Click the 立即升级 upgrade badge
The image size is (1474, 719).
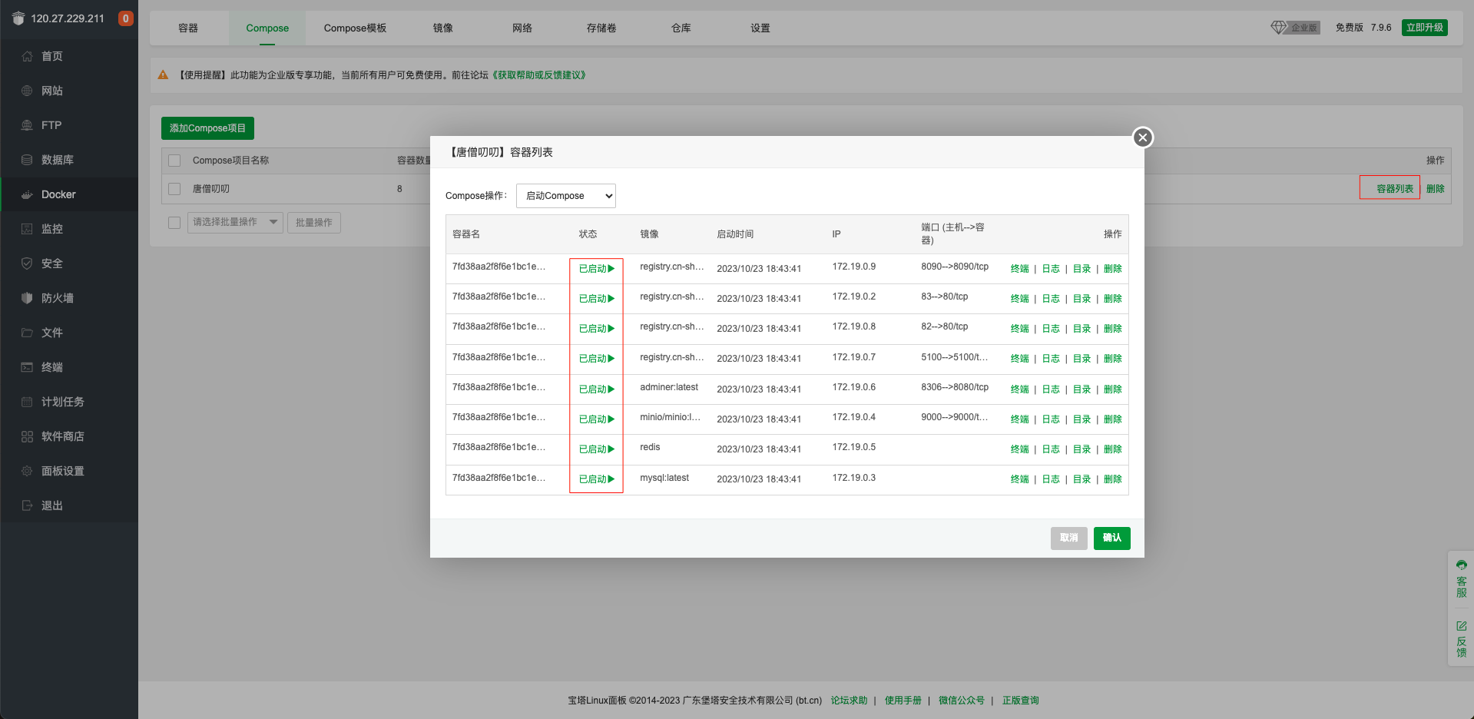click(x=1424, y=28)
